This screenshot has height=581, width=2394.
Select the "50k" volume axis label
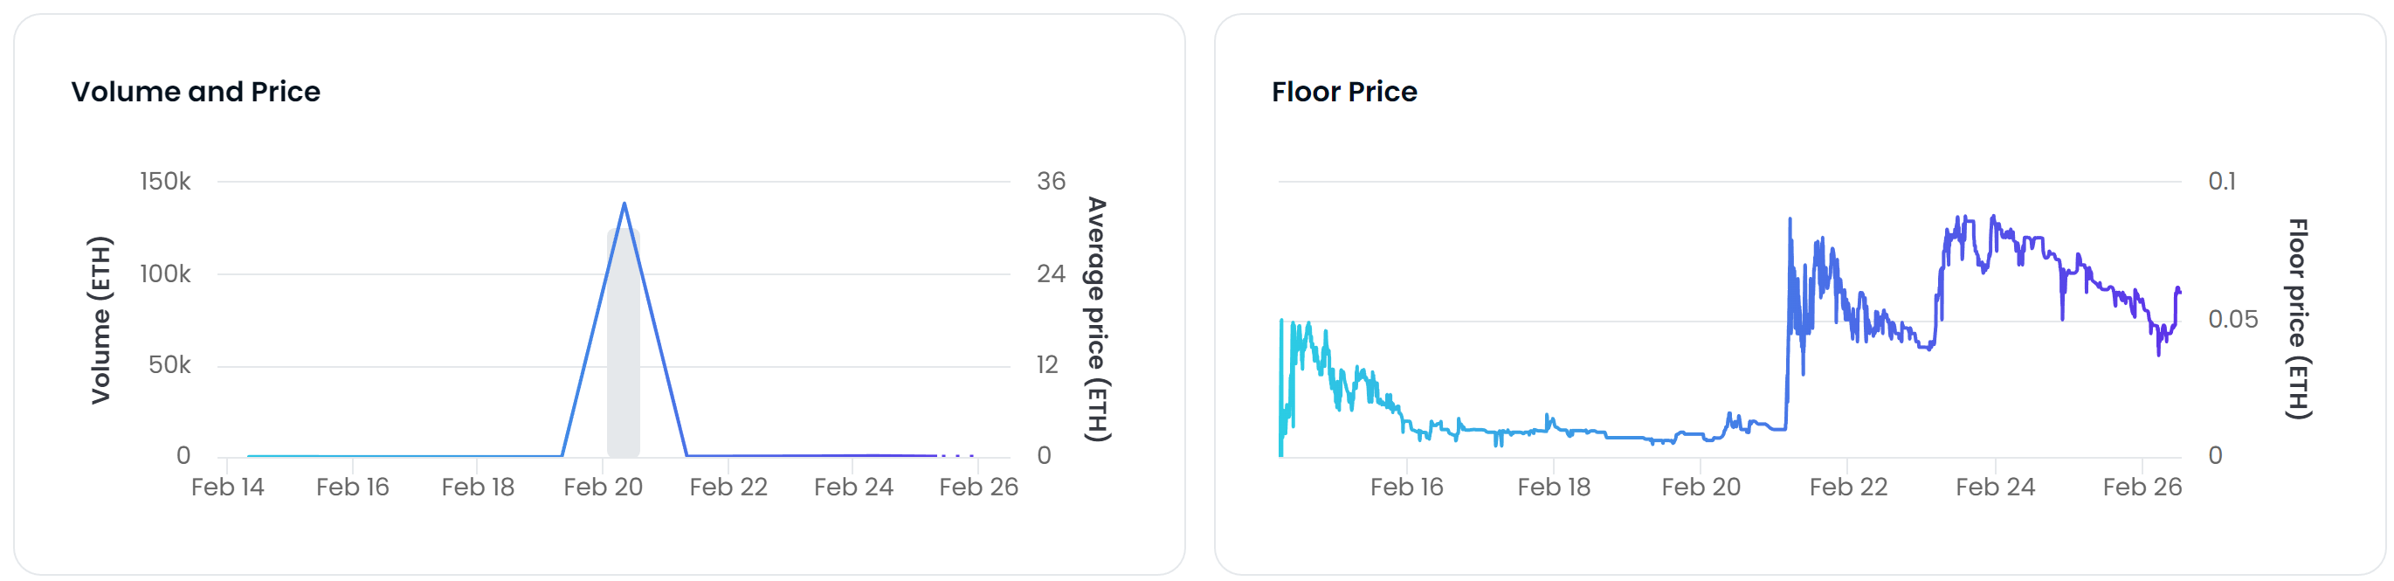coord(169,364)
